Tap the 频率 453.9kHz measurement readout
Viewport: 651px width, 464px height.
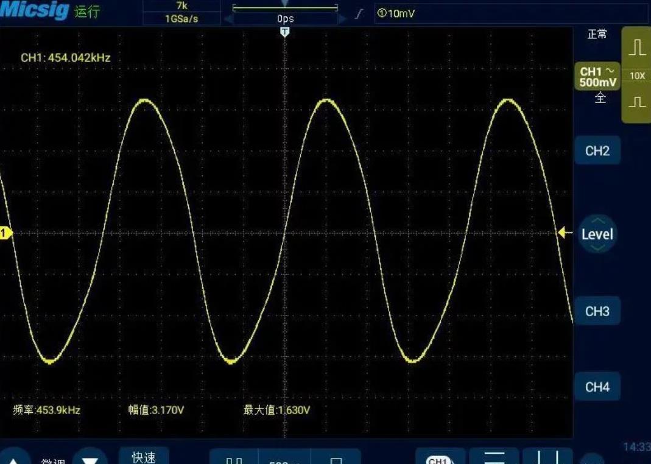(47, 410)
